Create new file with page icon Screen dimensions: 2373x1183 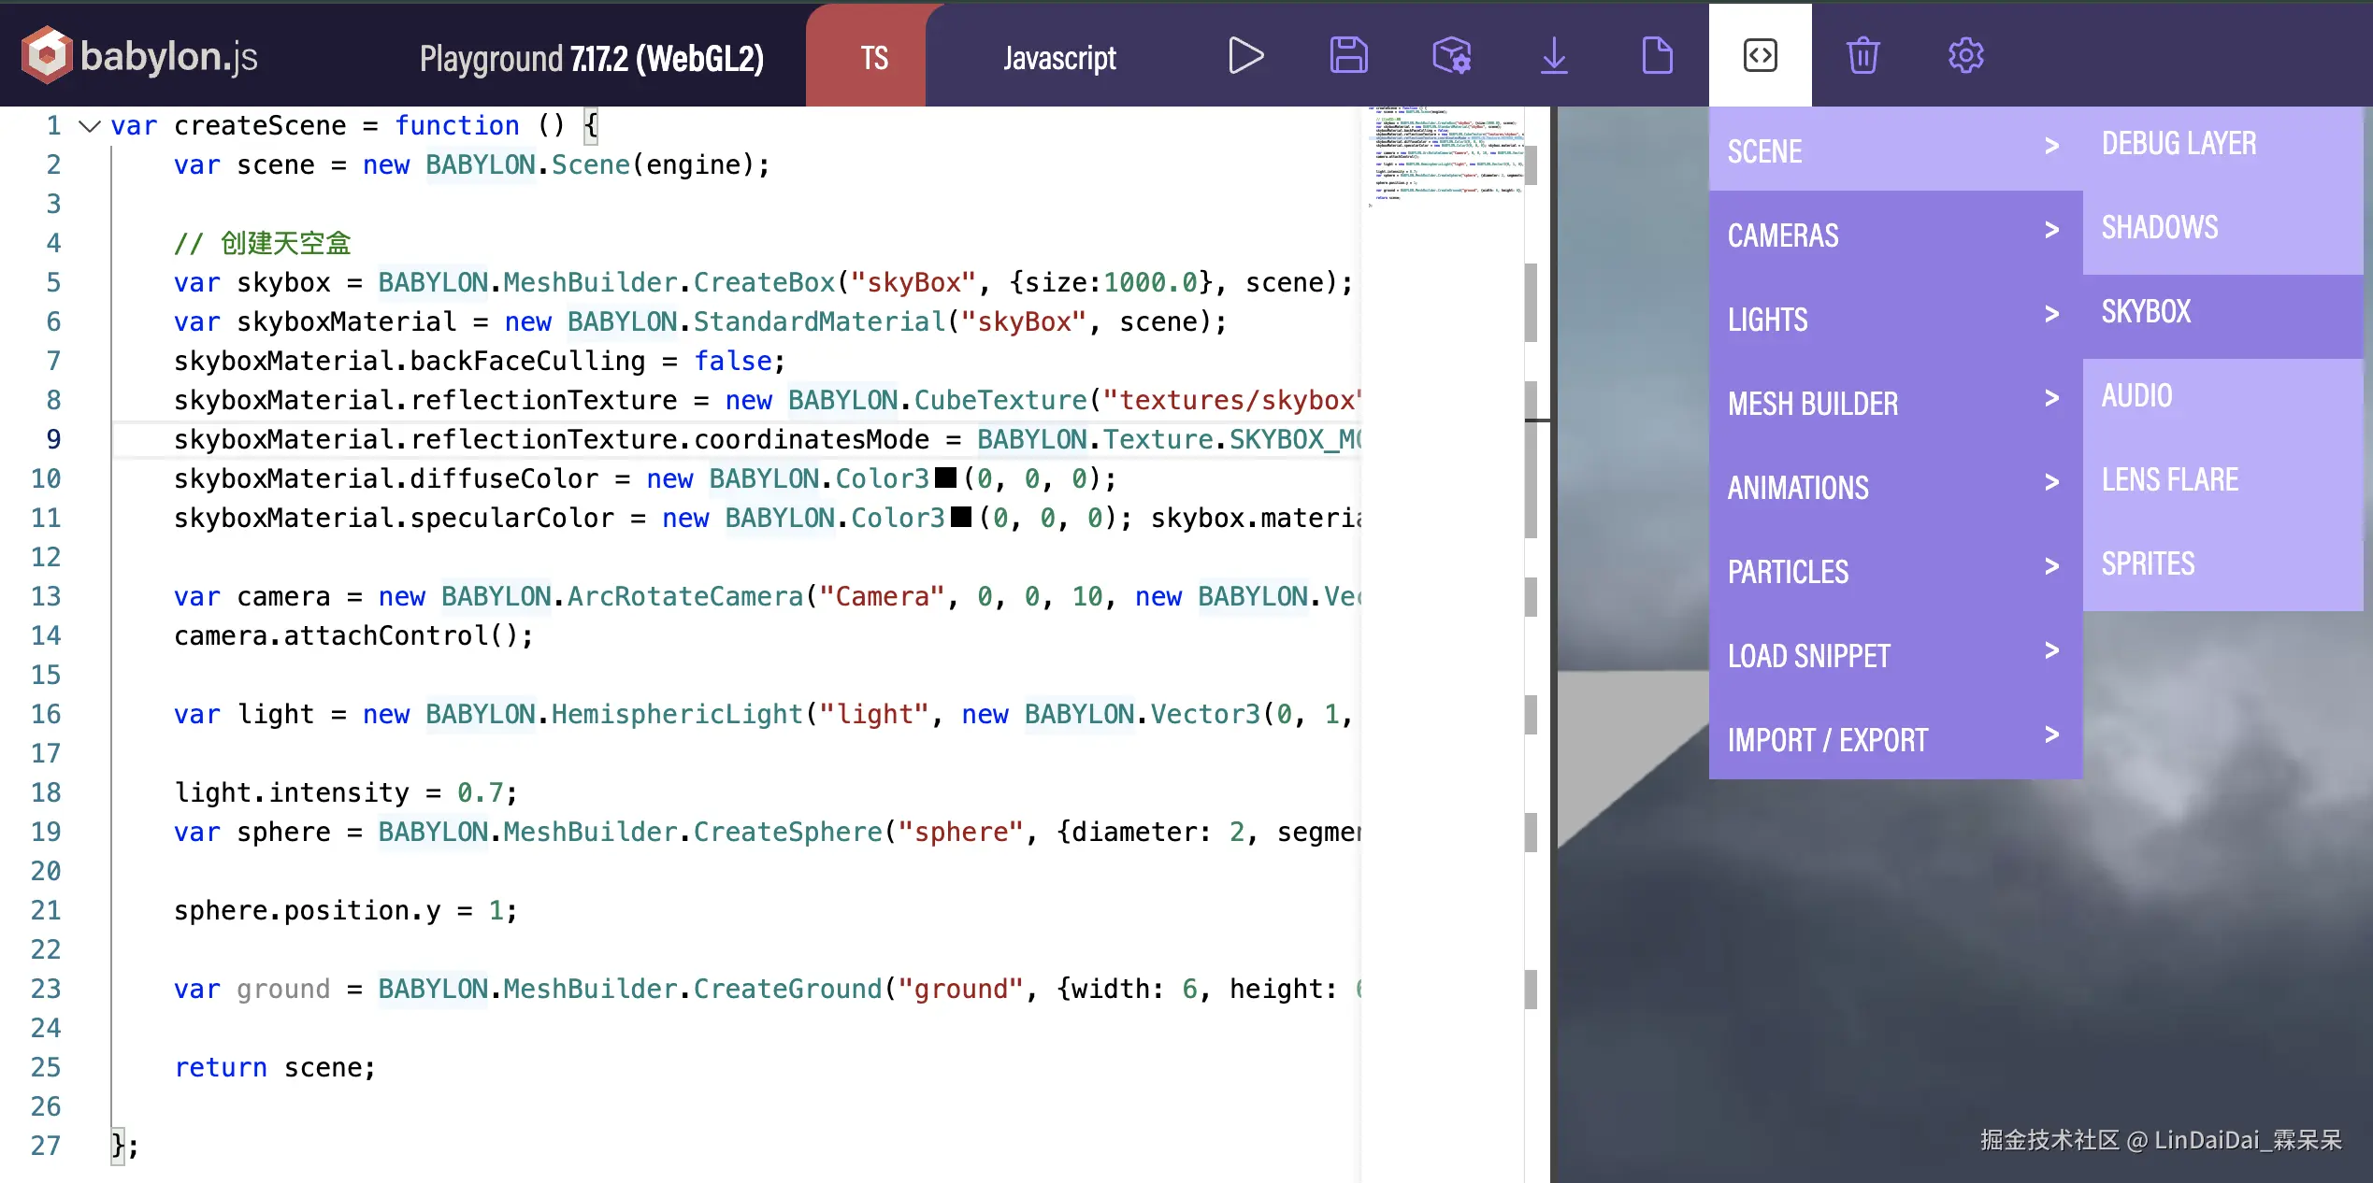(x=1657, y=56)
